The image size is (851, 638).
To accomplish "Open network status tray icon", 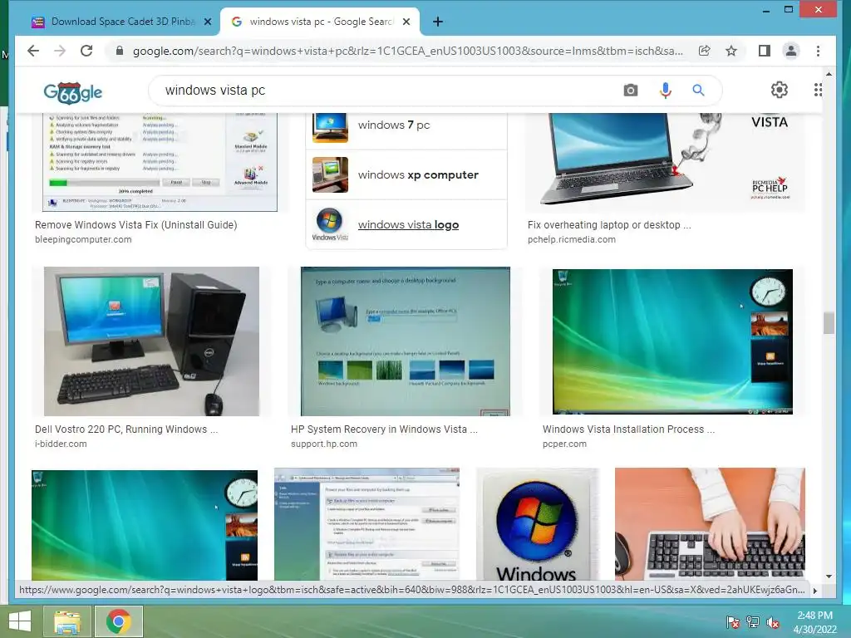I will [x=753, y=622].
